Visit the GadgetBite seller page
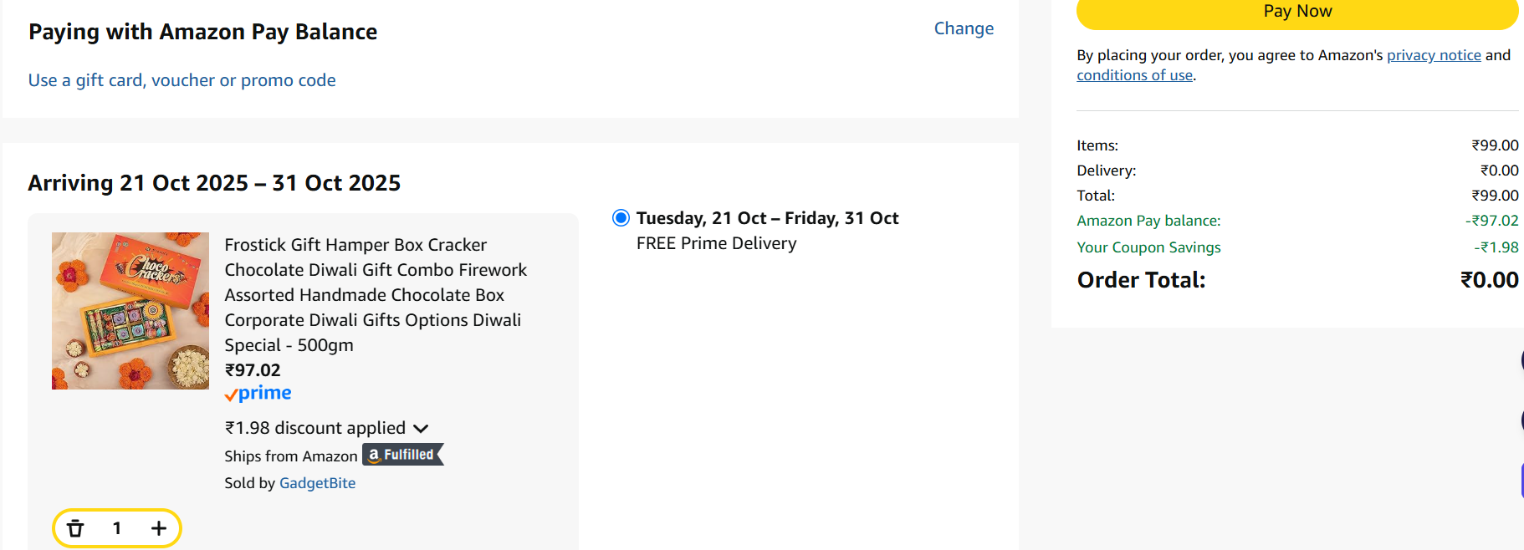The height and width of the screenshot is (550, 1524). tap(317, 483)
